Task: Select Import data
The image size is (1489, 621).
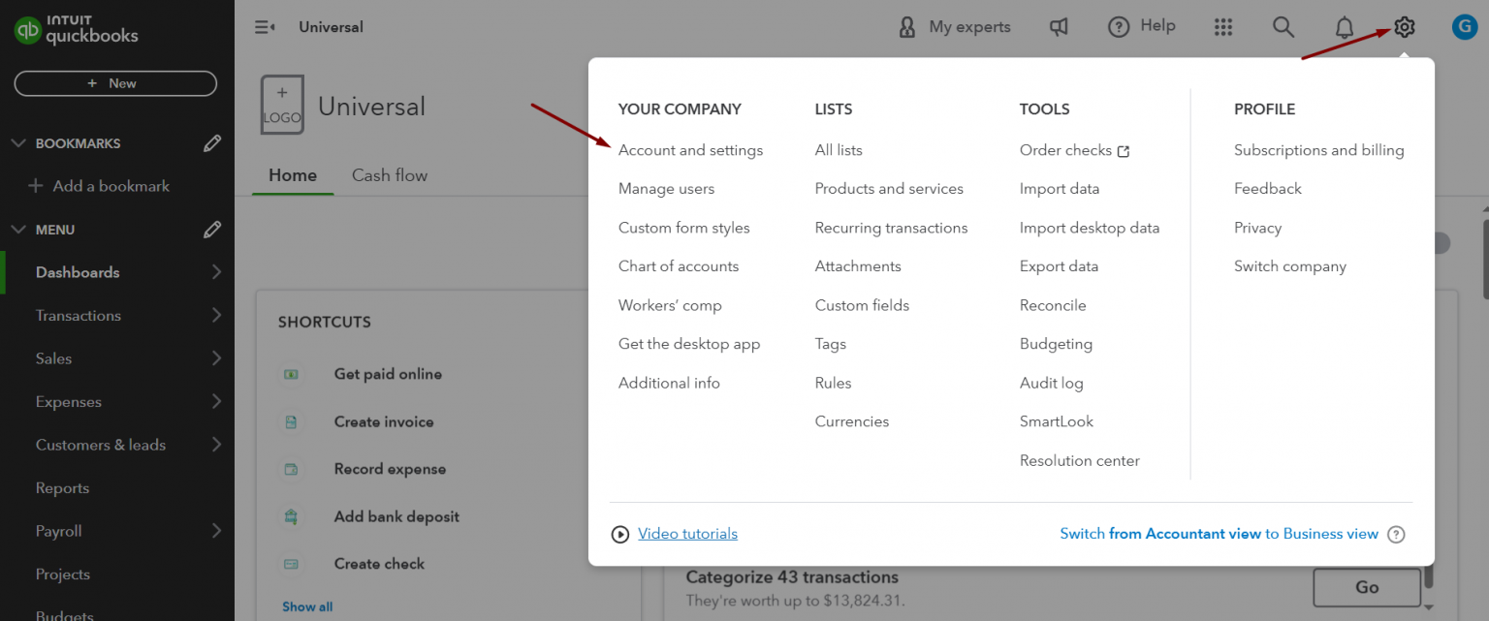Action: (x=1060, y=189)
